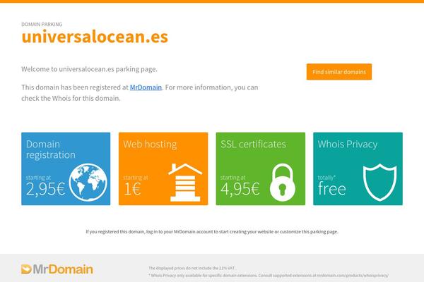Screen dimensions: 424x282
Task: Click the 2,95€ price
Action: pos(46,189)
